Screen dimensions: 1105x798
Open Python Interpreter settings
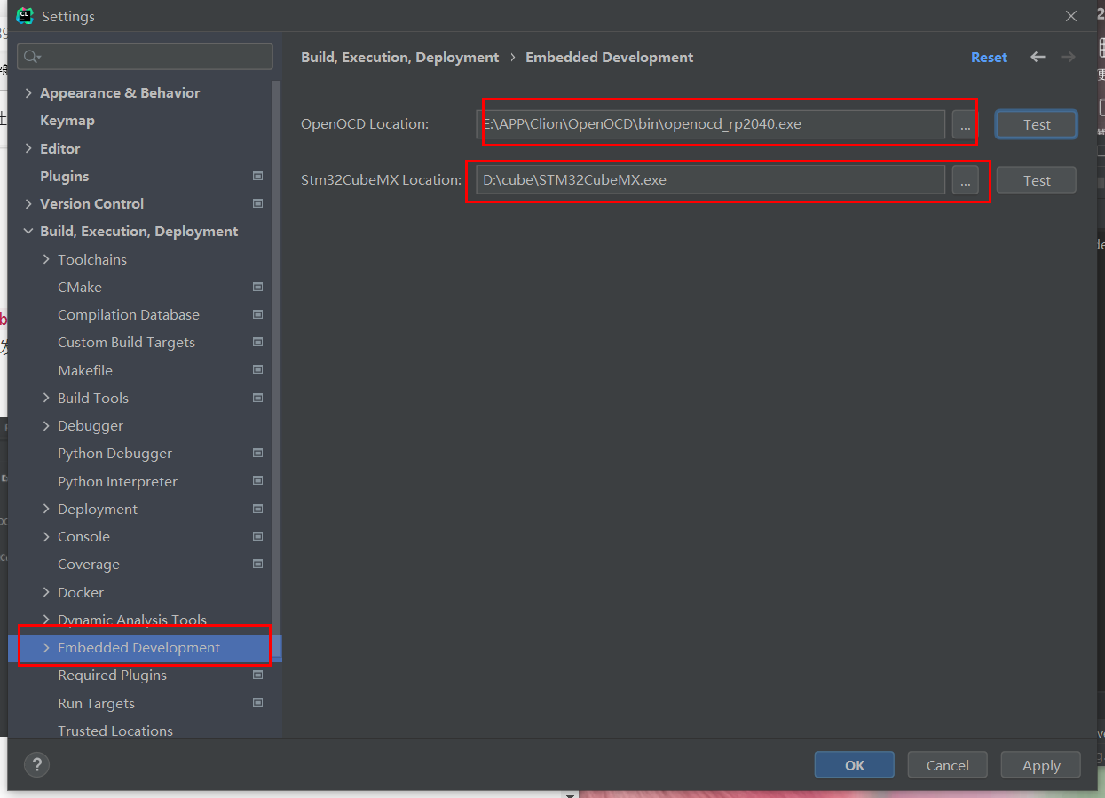pos(117,481)
